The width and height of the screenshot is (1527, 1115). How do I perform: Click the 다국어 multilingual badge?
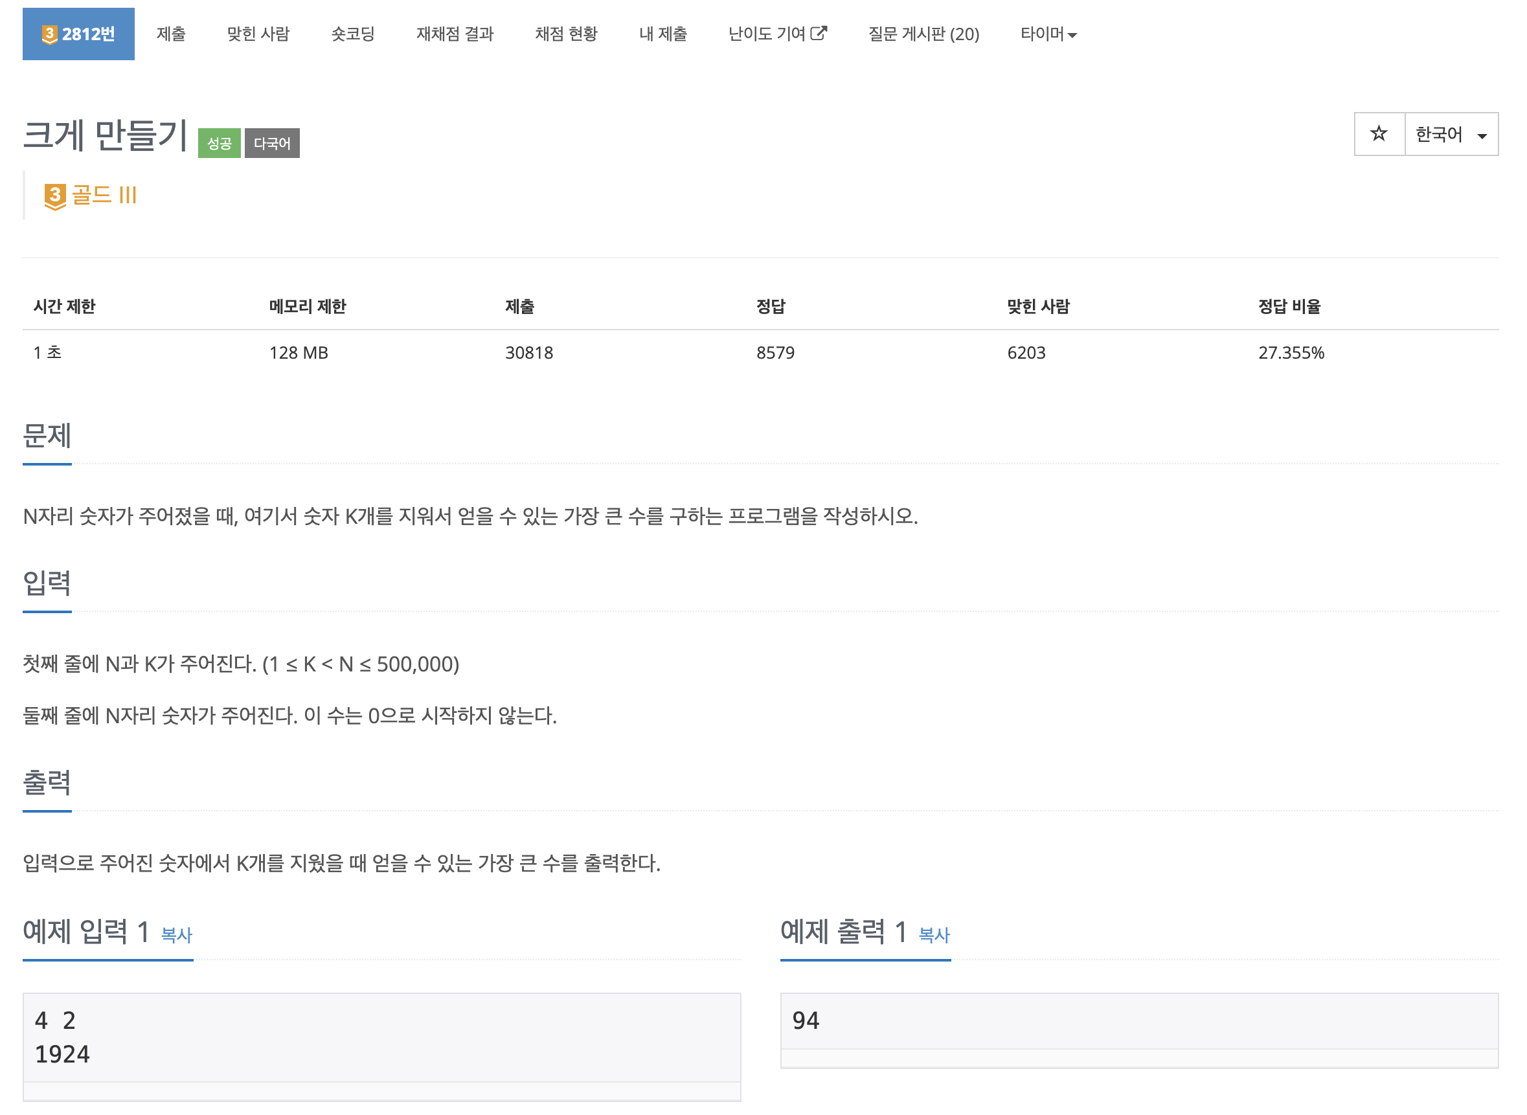(272, 142)
